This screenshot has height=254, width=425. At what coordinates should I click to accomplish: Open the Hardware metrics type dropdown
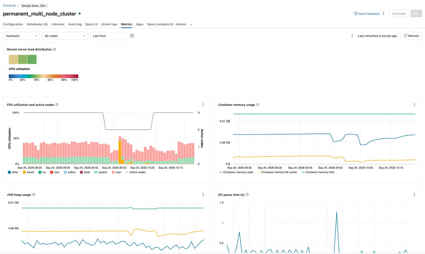[22, 36]
